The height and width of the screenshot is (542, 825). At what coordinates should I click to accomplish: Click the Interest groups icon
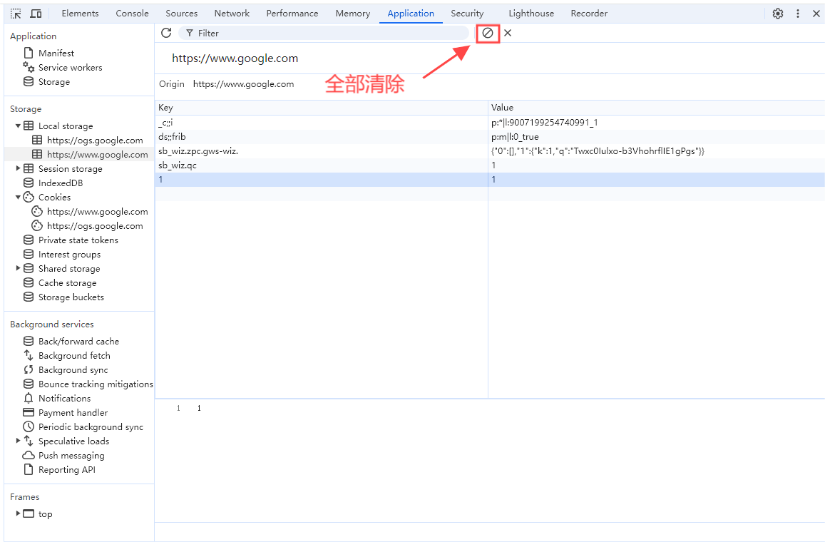coord(29,254)
